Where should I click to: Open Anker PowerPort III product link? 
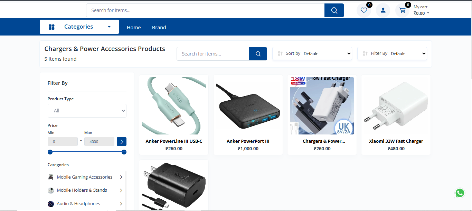click(248, 141)
